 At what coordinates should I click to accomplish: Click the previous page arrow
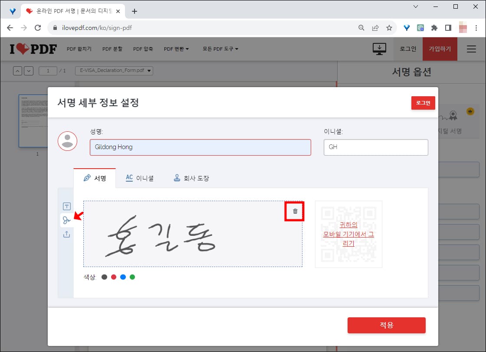(17, 71)
